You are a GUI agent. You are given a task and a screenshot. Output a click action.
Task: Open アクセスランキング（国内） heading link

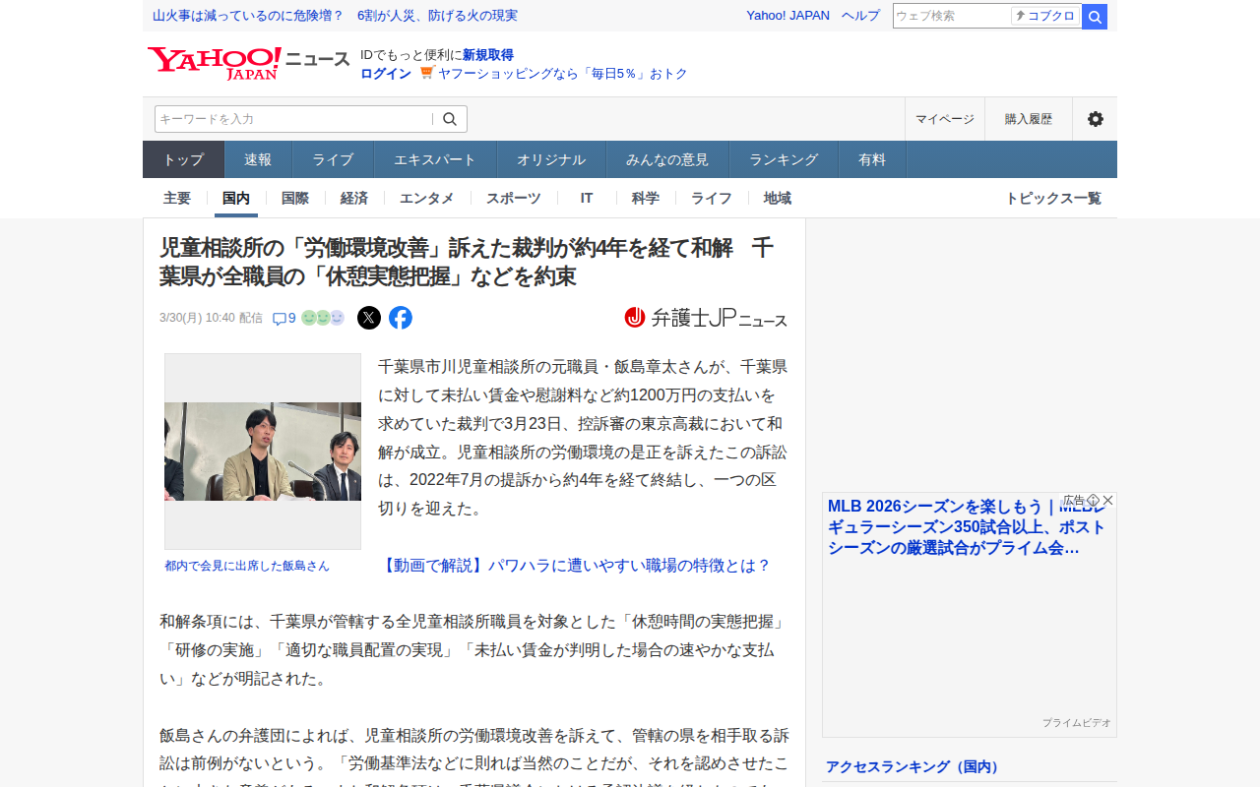914,766
